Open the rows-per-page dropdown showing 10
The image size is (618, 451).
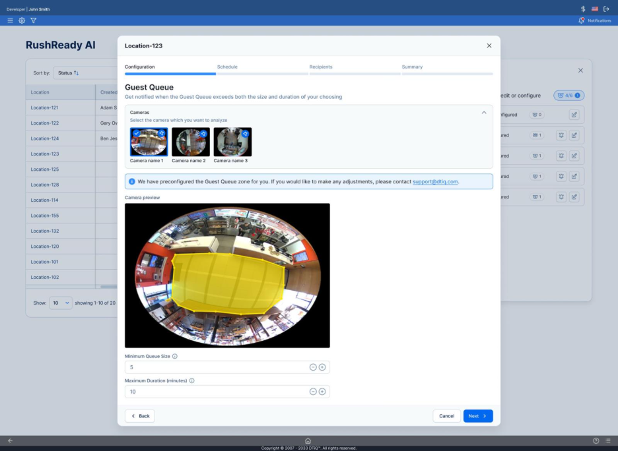pyautogui.click(x=61, y=303)
